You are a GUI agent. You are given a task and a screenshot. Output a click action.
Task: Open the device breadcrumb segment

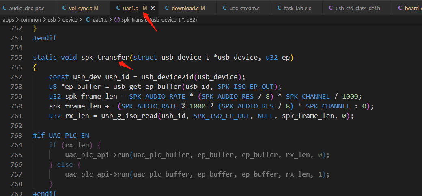click(x=70, y=19)
